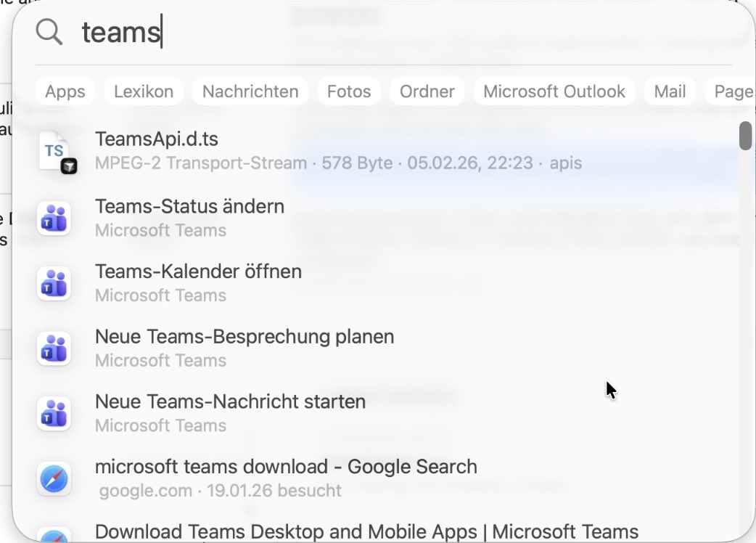756x543 pixels.
Task: Open Download Teams Desktop and Mobile Apps result
Action: tap(383, 531)
